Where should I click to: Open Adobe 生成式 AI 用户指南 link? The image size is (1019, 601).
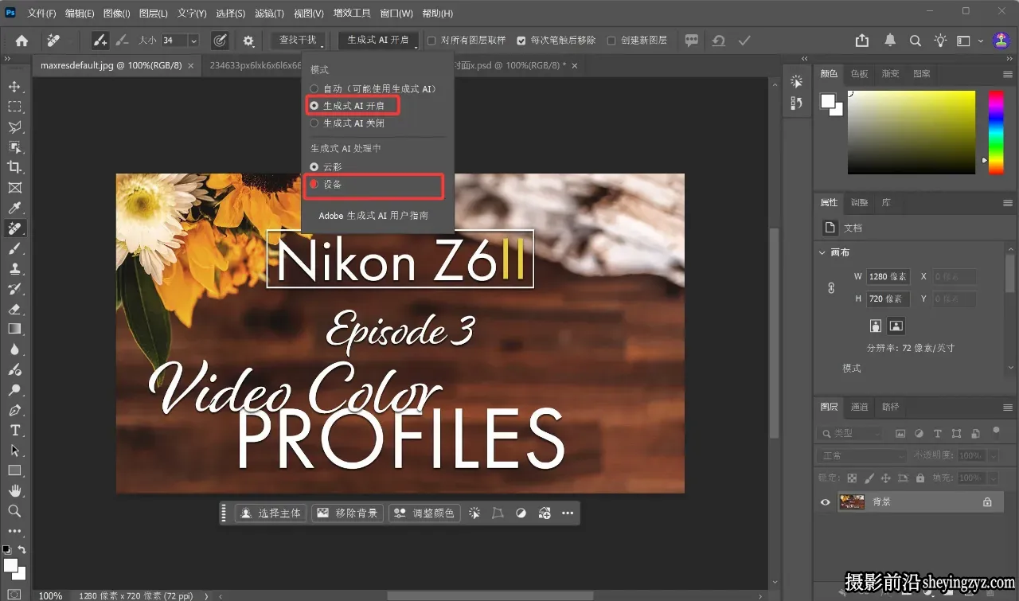coord(373,216)
